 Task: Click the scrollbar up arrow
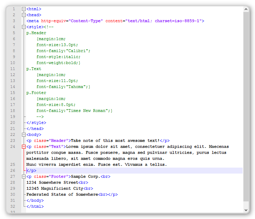point(246,9)
